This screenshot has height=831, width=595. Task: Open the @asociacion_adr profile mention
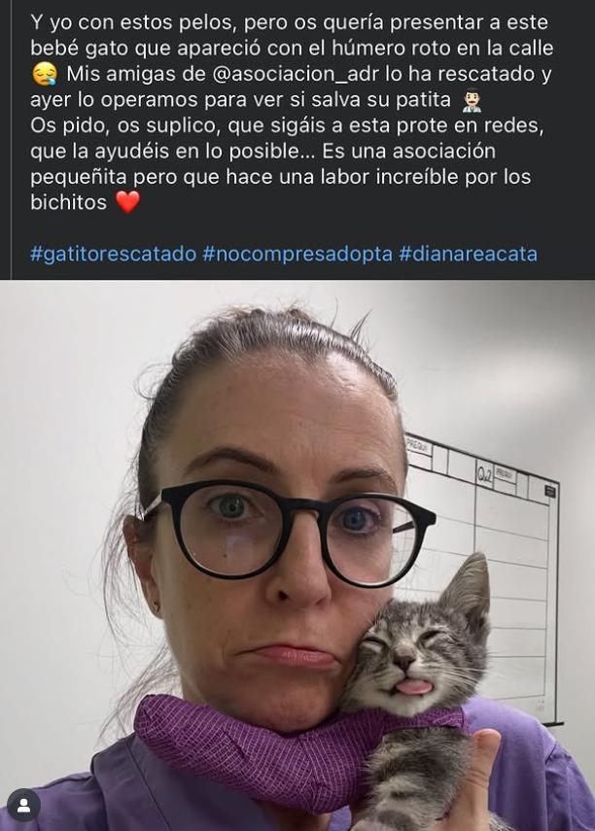[x=296, y=74]
